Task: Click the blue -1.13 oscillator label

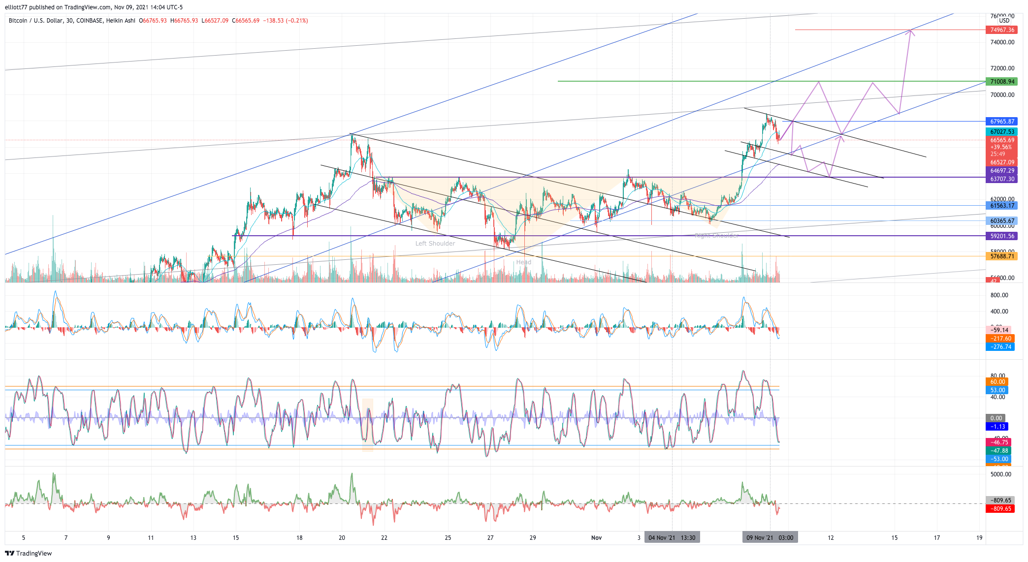Action: 997,427
